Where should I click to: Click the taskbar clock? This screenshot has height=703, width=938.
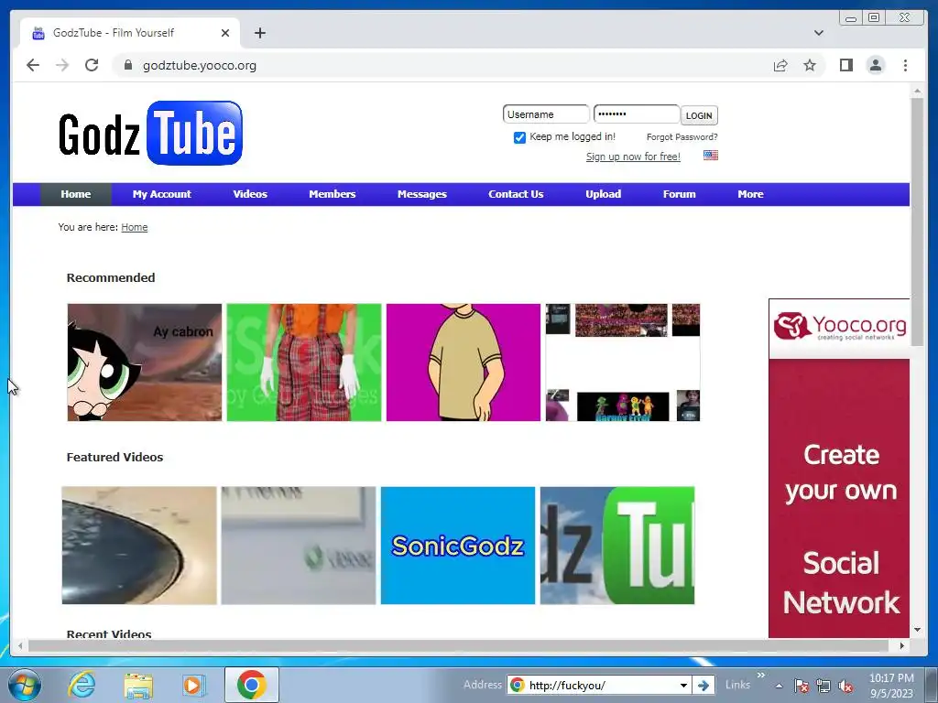pyautogui.click(x=891, y=686)
